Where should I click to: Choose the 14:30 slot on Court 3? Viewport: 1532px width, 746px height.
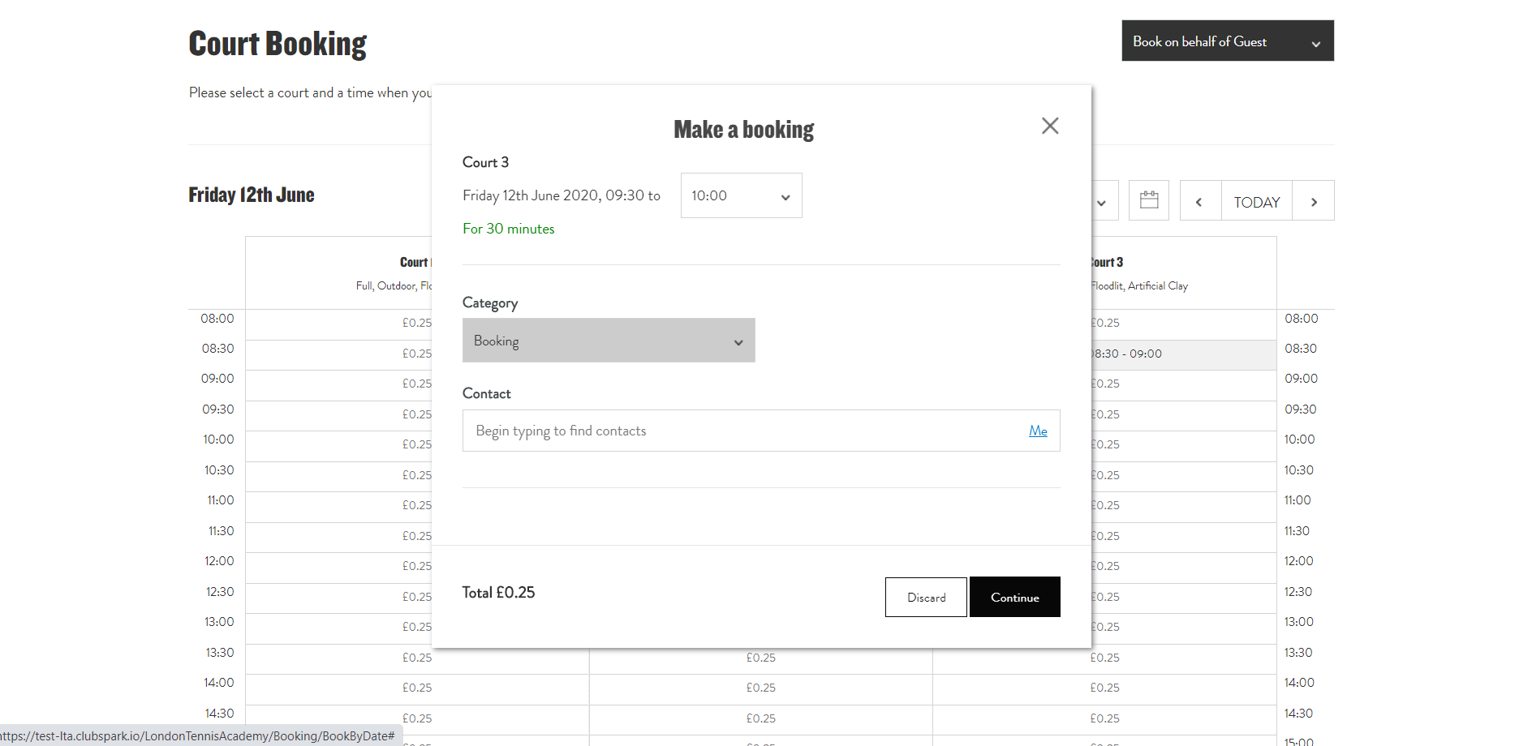(1104, 718)
